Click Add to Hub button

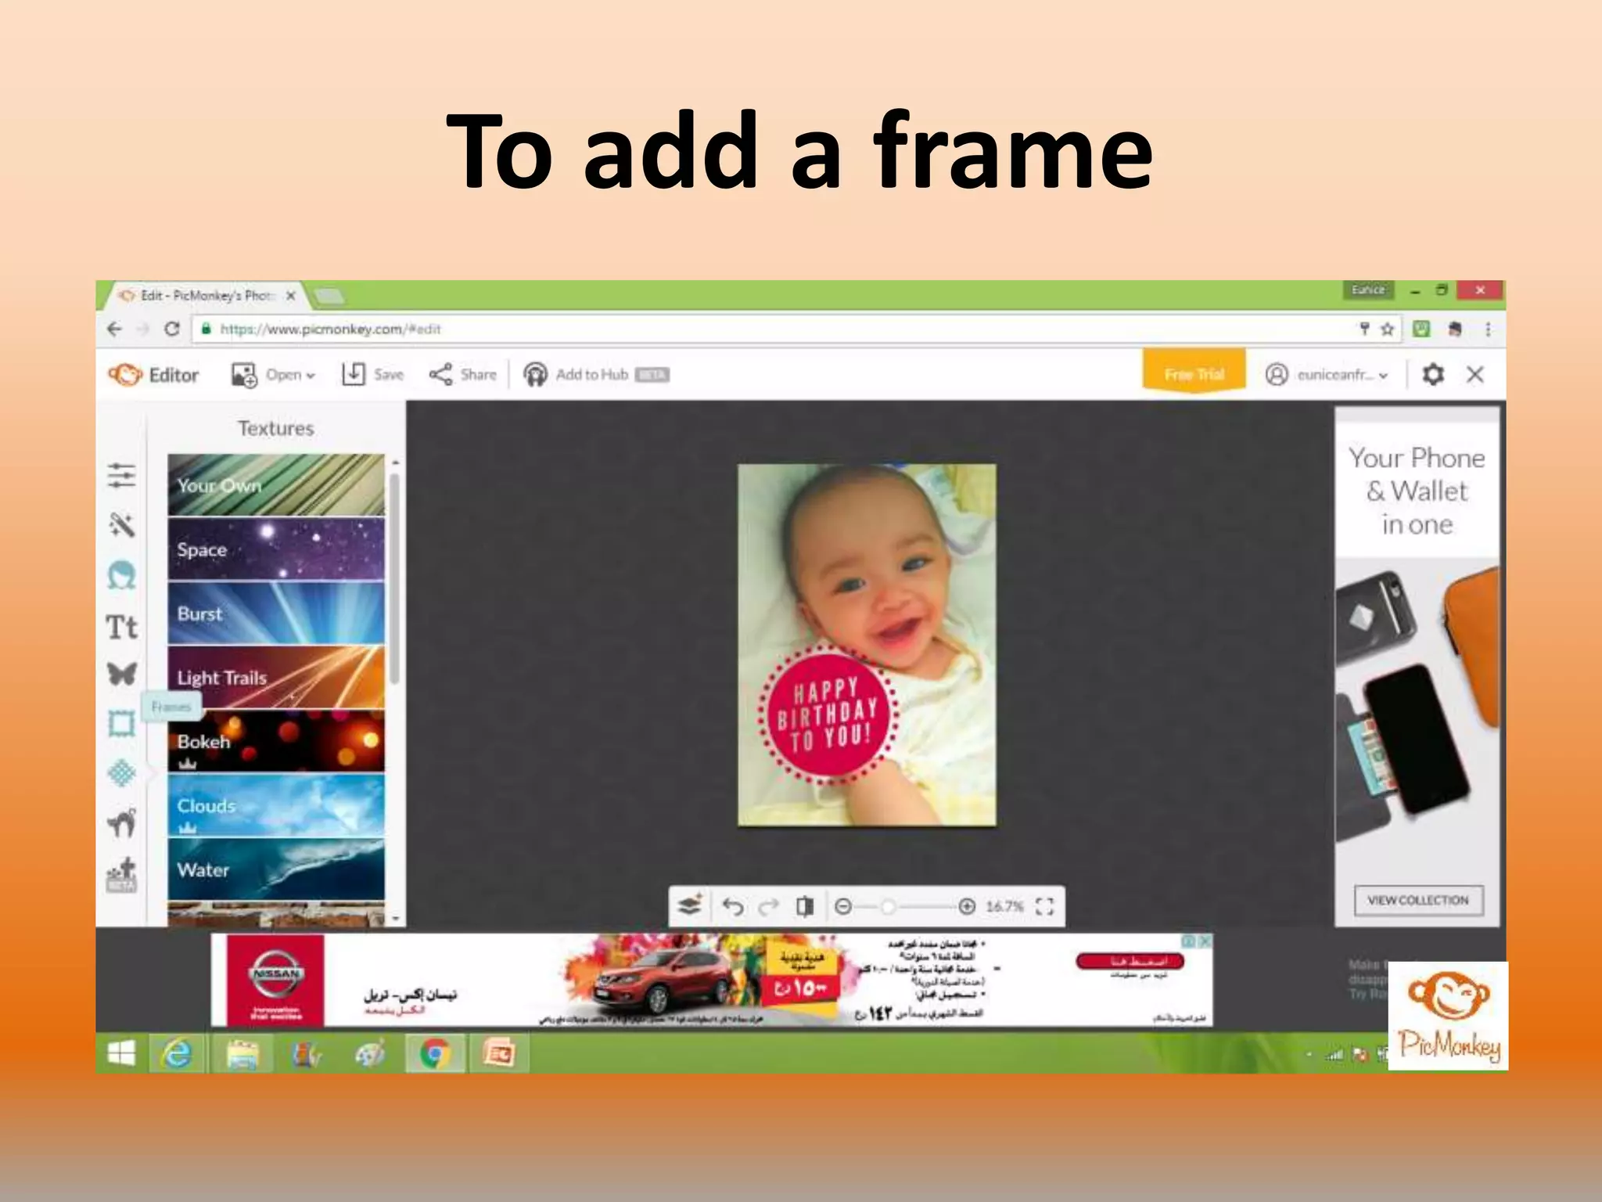click(x=596, y=375)
